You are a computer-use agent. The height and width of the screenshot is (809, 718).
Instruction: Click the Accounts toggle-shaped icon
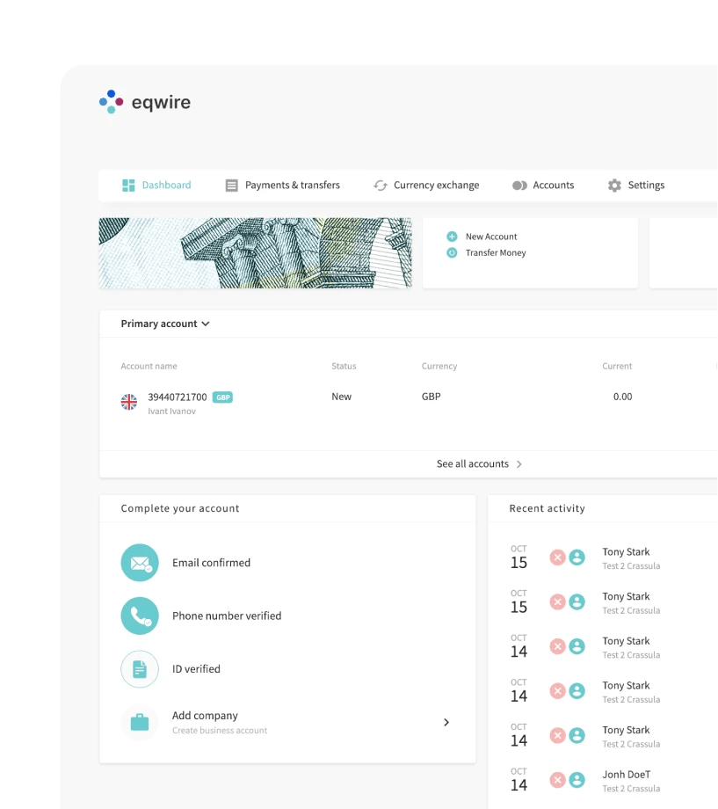(x=519, y=186)
